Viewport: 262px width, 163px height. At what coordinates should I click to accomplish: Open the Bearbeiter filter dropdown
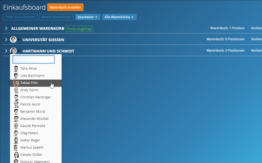coord(87,17)
